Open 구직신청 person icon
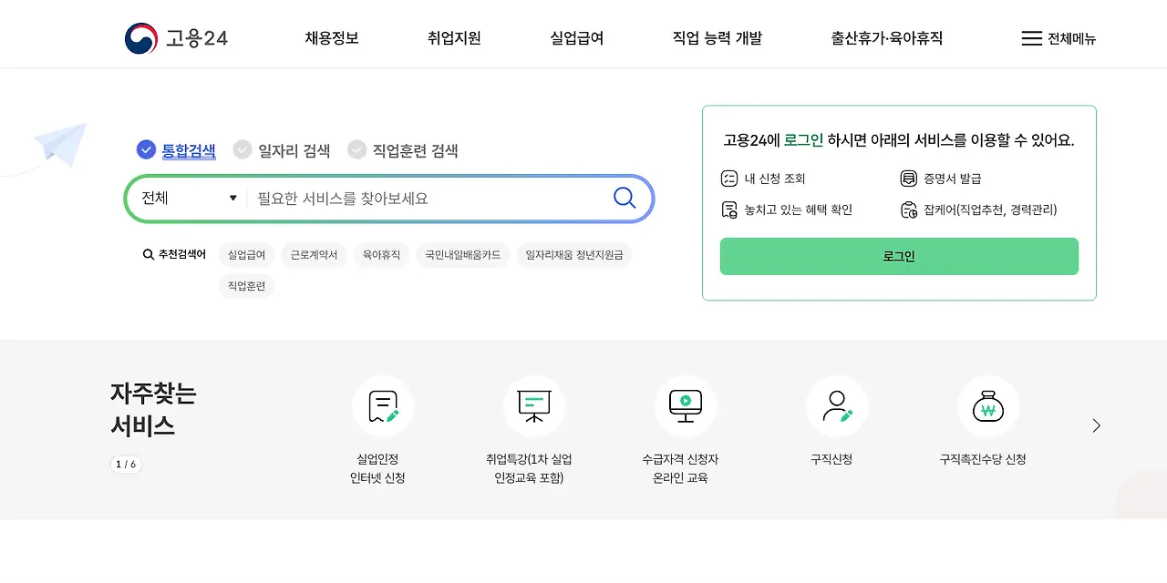The height and width of the screenshot is (583, 1167). 837,406
